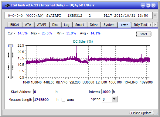Click the Online update button
Image resolution: width=160 pixels, height=117 pixels.
click(x=141, y=113)
